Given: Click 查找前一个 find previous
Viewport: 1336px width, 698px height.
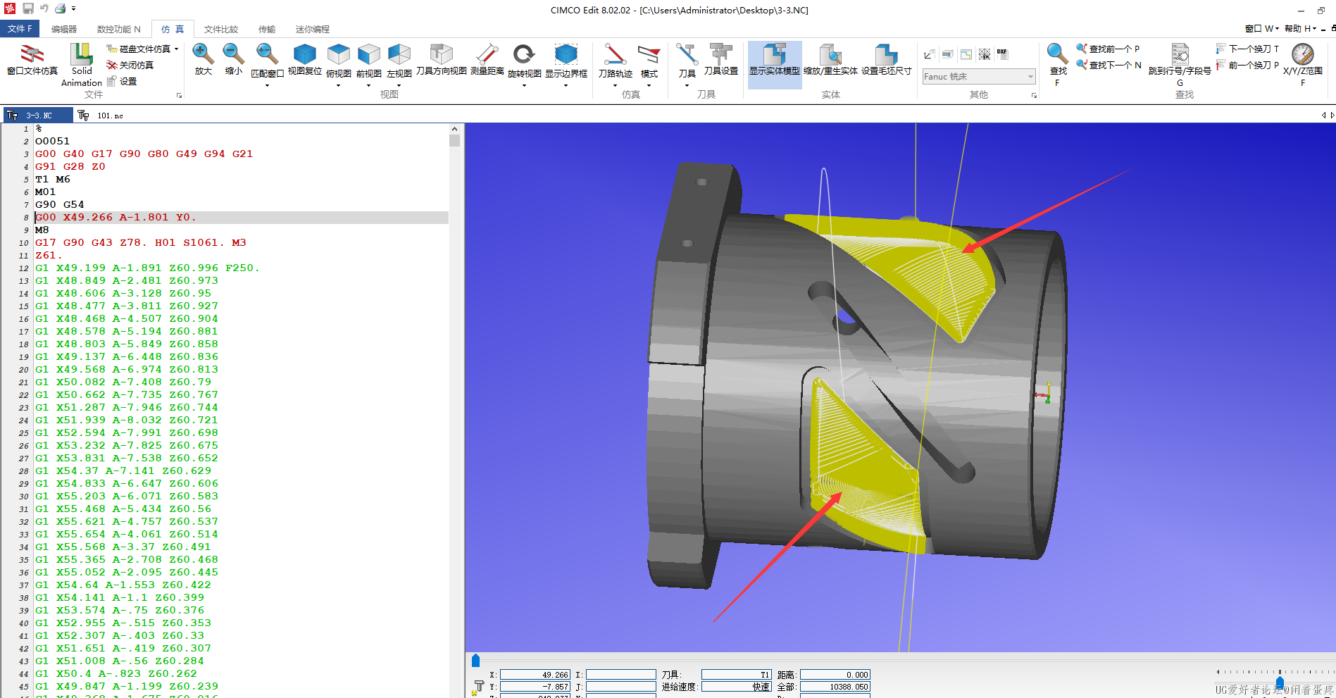Looking at the screenshot, I should [x=1108, y=49].
